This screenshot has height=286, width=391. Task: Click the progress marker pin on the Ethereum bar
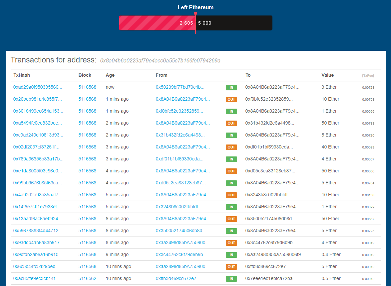tap(195, 13)
